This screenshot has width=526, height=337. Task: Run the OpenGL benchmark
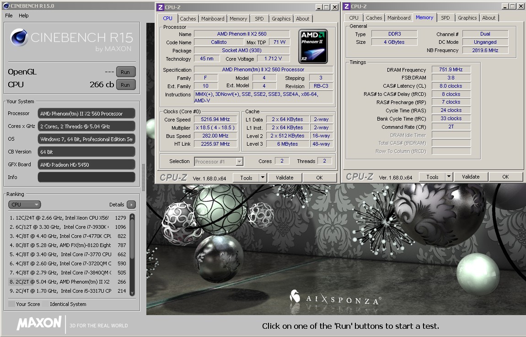125,72
